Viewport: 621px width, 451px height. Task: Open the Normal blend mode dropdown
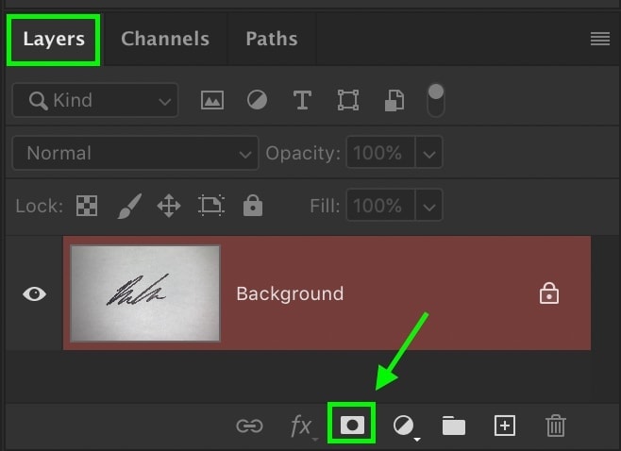136,153
